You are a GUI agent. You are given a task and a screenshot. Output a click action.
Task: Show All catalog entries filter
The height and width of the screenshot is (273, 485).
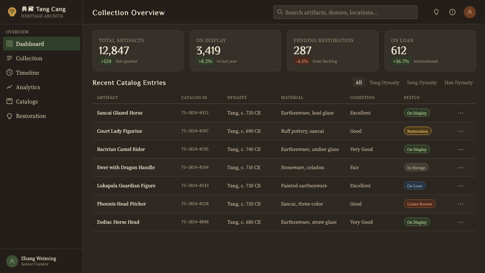[358, 82]
